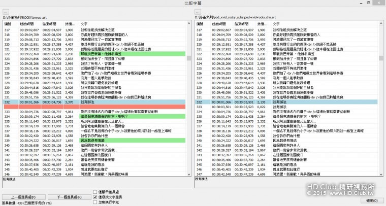Select row 347 in the right list
The width and height of the screenshot is (386, 206).
(286, 174)
